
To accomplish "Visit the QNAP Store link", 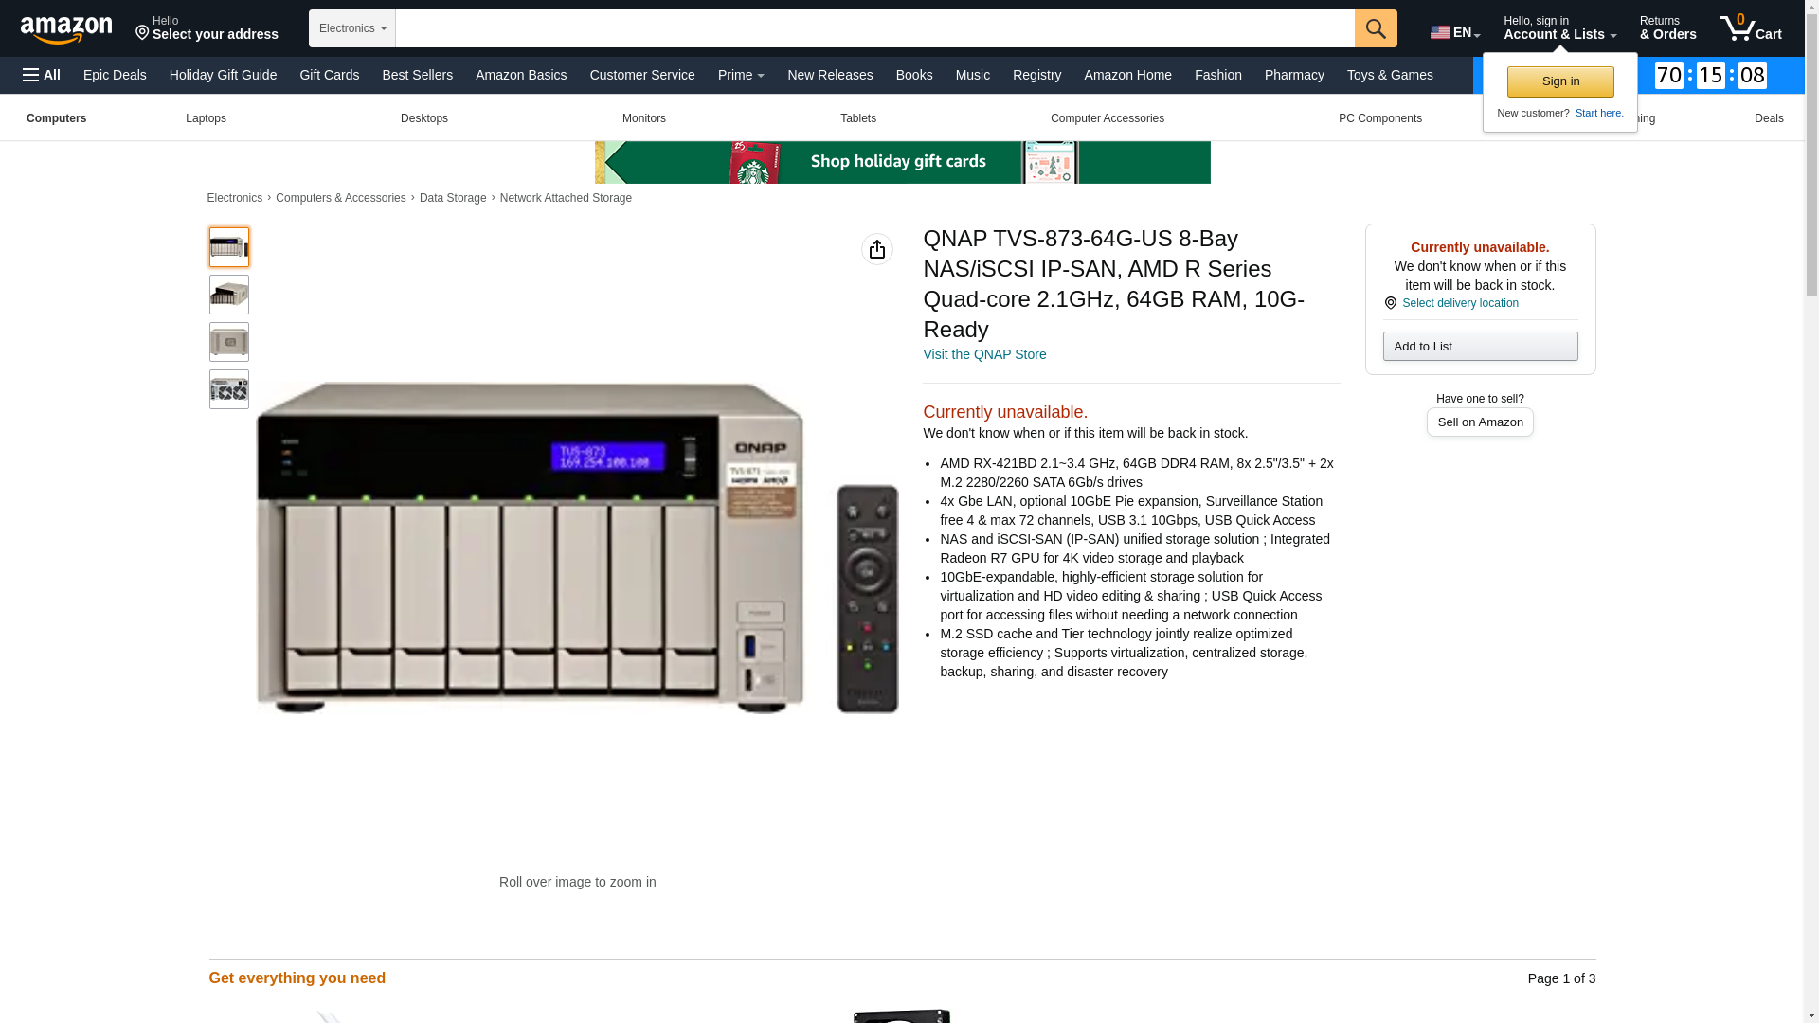I will click(983, 354).
